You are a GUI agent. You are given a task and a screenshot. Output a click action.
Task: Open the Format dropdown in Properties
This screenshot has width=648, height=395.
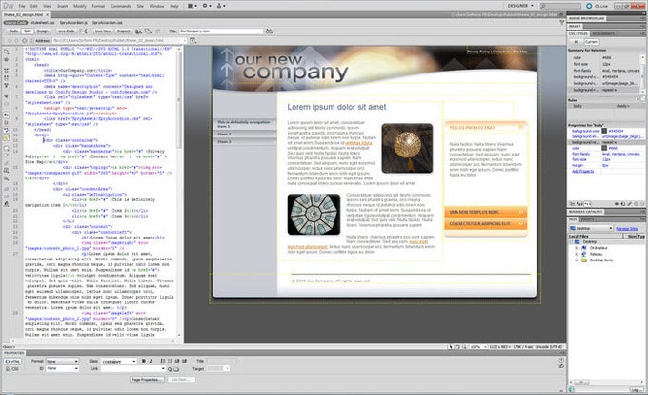tap(62, 361)
